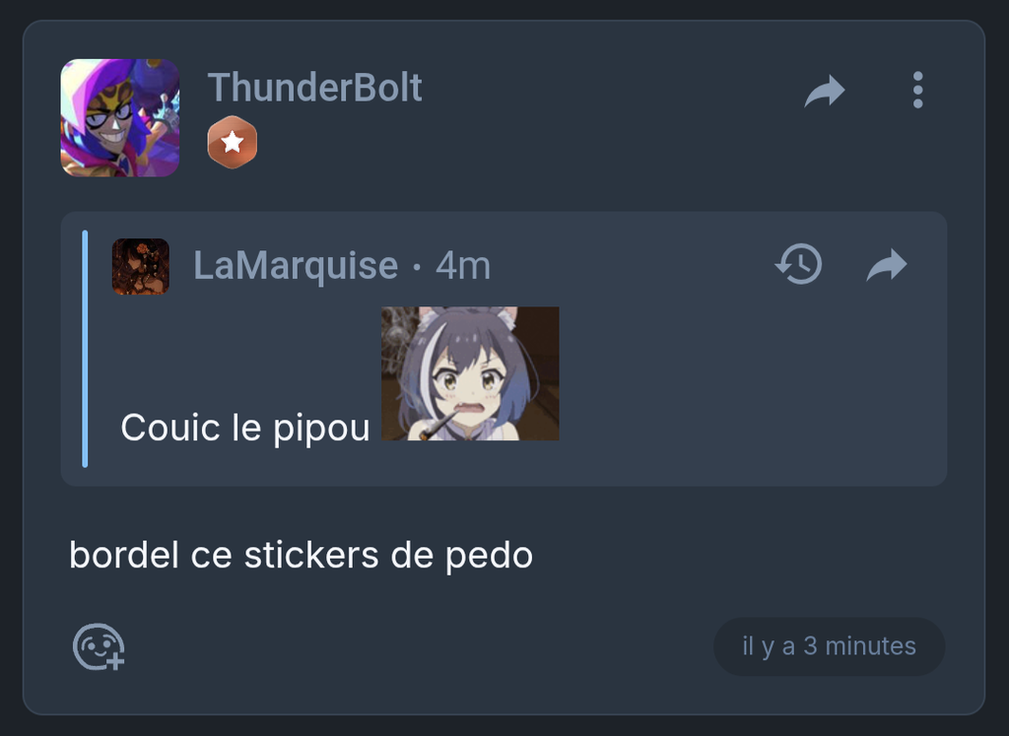Click the bronze star badge under ThunderBolt
Image resolution: width=1009 pixels, height=736 pixels.
point(233,142)
